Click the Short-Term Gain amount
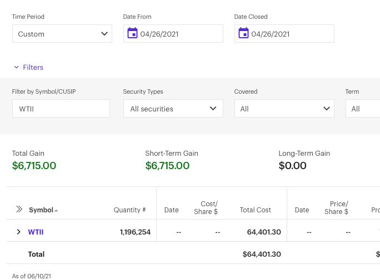Image resolution: width=380 pixels, height=280 pixels. coord(167,166)
